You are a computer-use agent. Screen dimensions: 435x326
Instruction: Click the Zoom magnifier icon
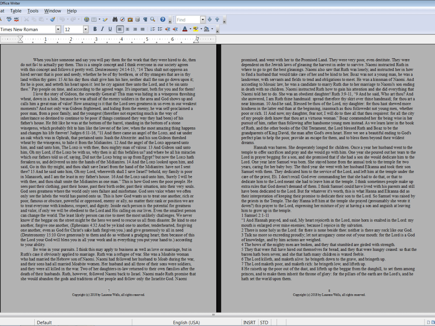click(x=153, y=20)
